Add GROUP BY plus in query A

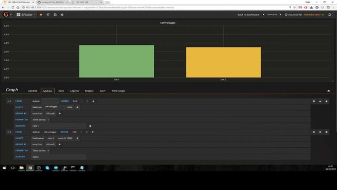60,113
